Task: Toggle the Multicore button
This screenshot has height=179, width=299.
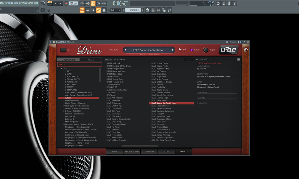Action: point(192,50)
